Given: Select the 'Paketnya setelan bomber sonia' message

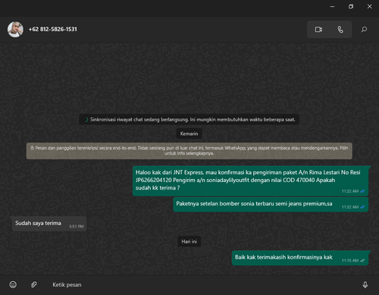Looking at the screenshot, I should click(271, 205).
